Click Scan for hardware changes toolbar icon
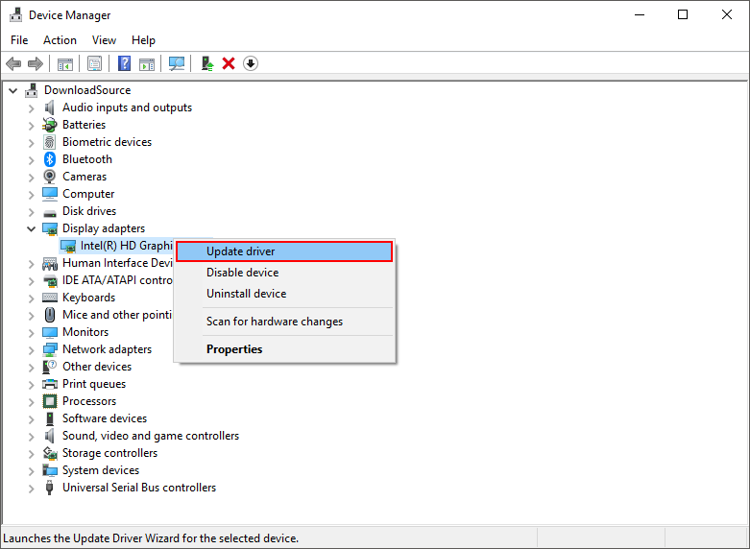The image size is (750, 549). pos(177,63)
